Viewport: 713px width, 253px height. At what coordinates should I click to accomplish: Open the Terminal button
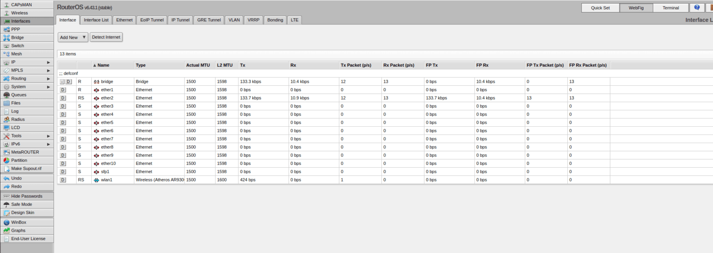click(x=671, y=8)
